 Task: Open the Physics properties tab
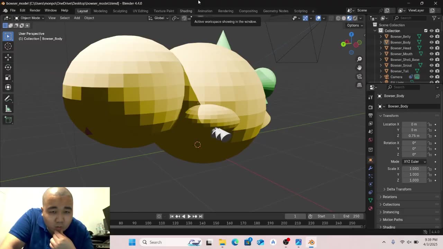[x=371, y=184]
